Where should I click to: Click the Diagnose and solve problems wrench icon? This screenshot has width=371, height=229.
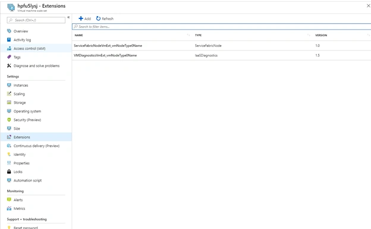9,65
